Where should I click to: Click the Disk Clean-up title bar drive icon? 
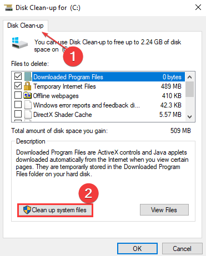click(x=8, y=8)
